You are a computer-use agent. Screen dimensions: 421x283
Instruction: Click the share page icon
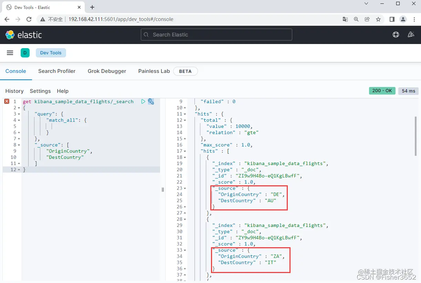367,19
